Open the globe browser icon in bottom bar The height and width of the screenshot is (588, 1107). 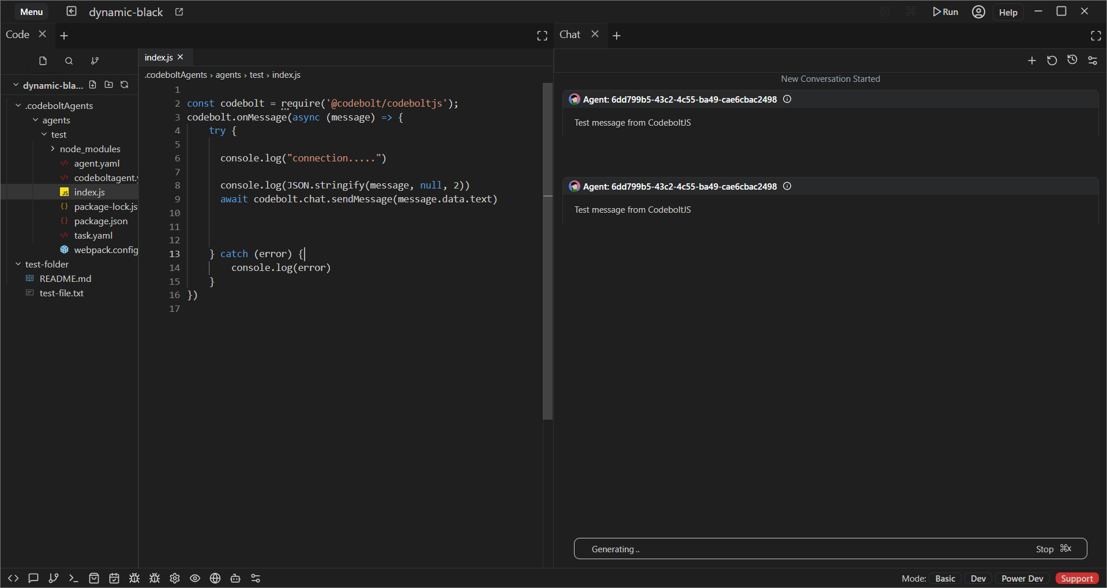(215, 578)
